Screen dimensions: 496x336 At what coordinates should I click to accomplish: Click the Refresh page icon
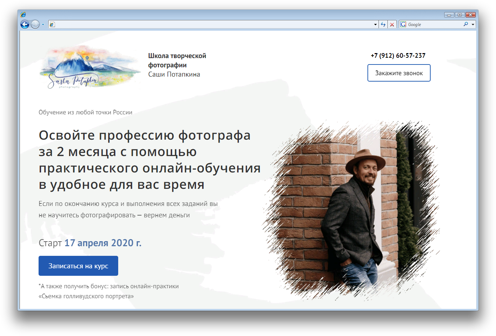(383, 24)
